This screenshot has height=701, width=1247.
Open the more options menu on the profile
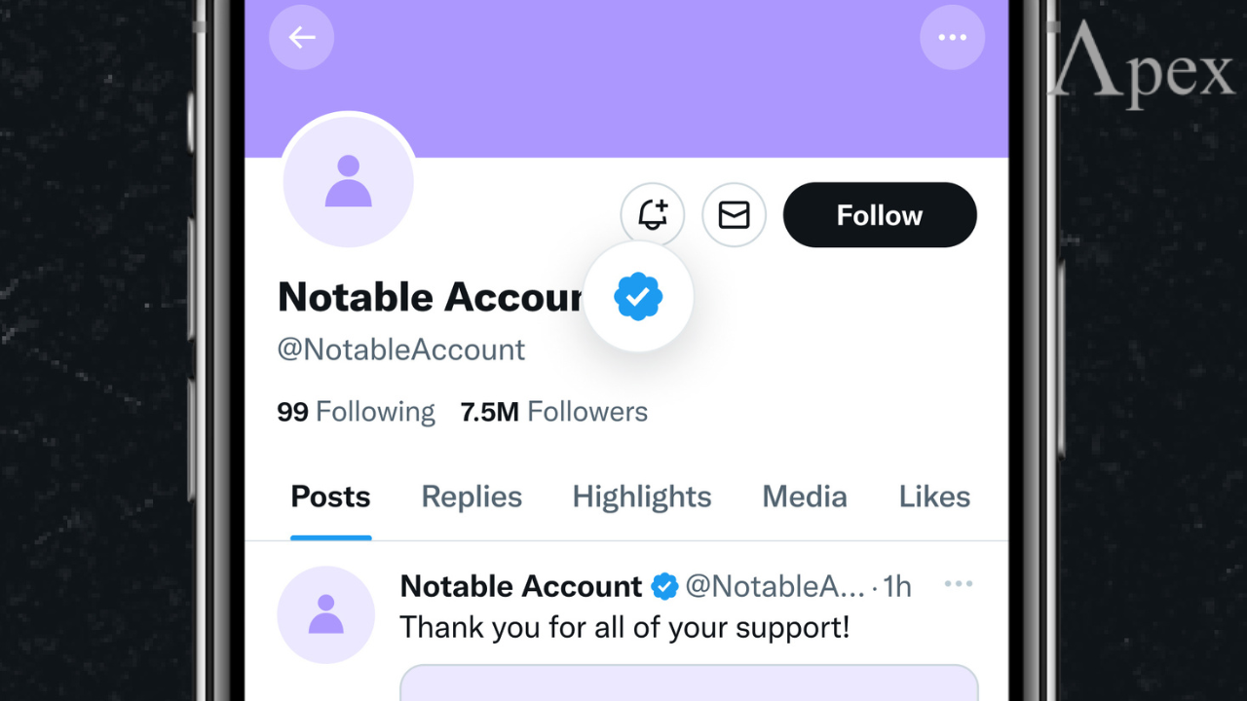(952, 37)
